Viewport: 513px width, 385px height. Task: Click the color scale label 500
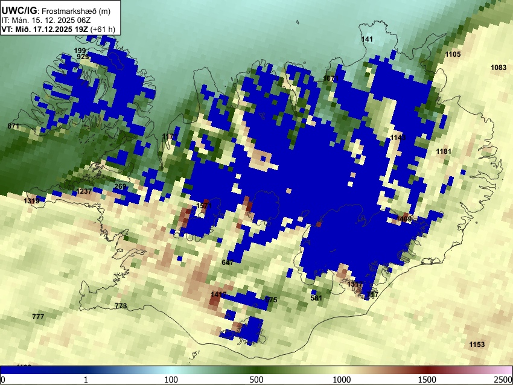pyautogui.click(x=256, y=380)
